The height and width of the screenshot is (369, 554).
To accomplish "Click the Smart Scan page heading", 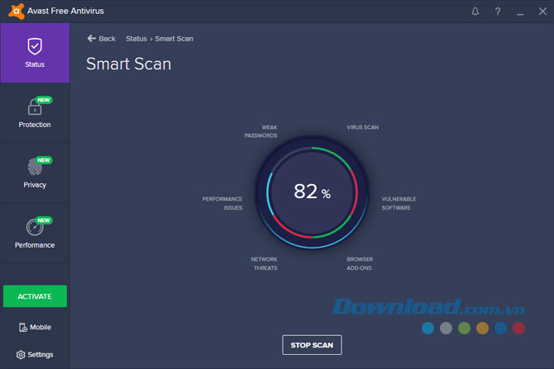I will click(129, 64).
